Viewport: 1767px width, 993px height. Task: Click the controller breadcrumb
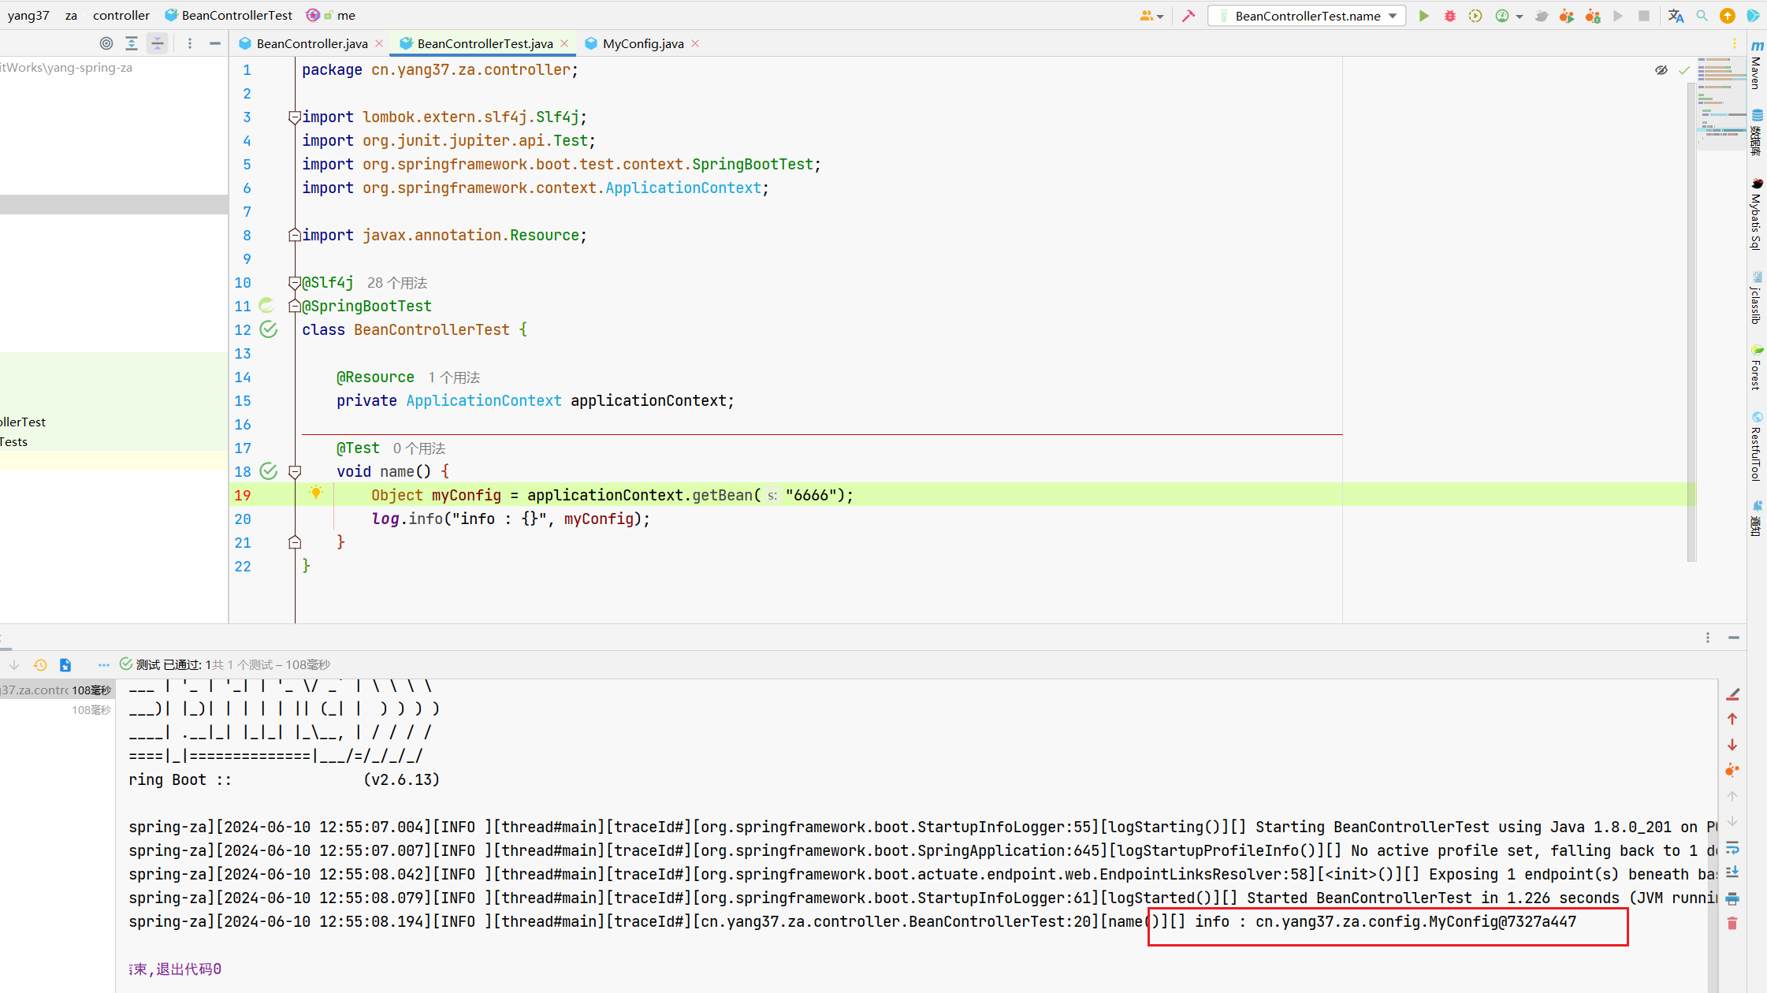[x=121, y=15]
